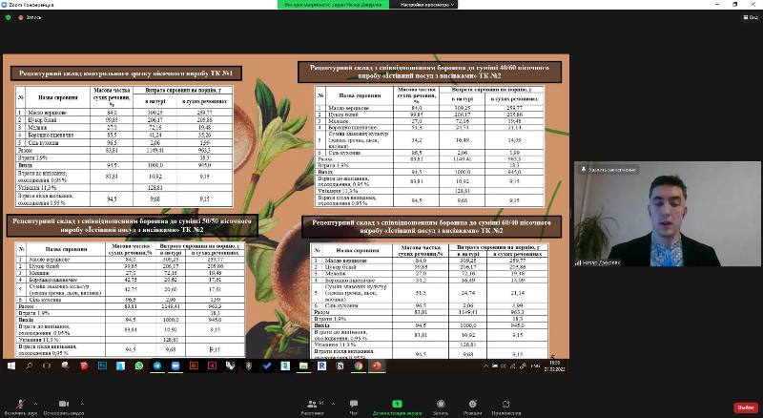Click the blue checkmark app in taskbar
This screenshot has width=763, height=418.
click(267, 366)
